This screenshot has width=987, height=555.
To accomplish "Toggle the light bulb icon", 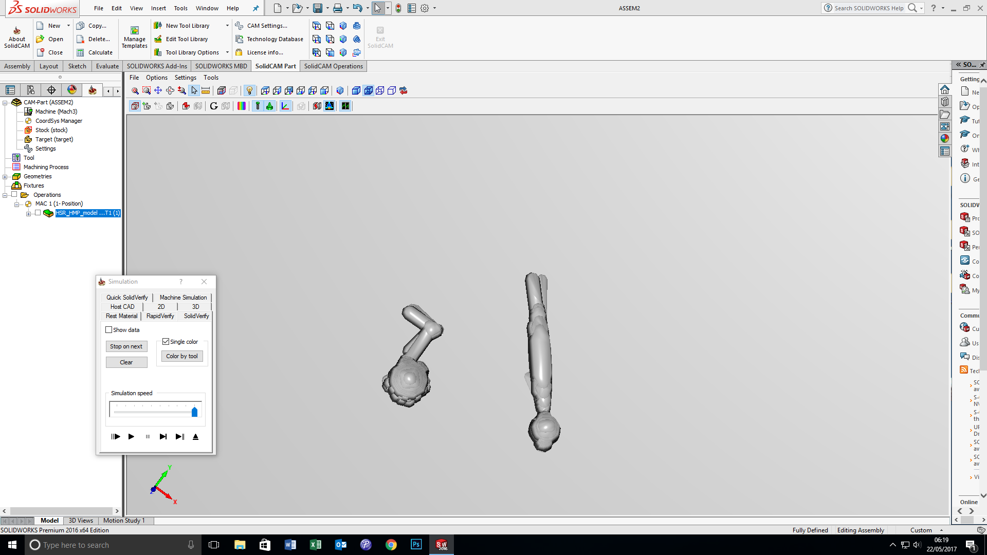I will click(249, 90).
